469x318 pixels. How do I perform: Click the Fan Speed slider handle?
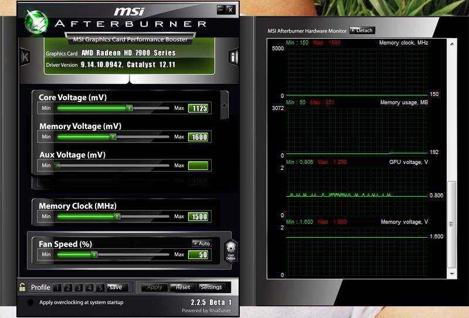click(x=94, y=254)
